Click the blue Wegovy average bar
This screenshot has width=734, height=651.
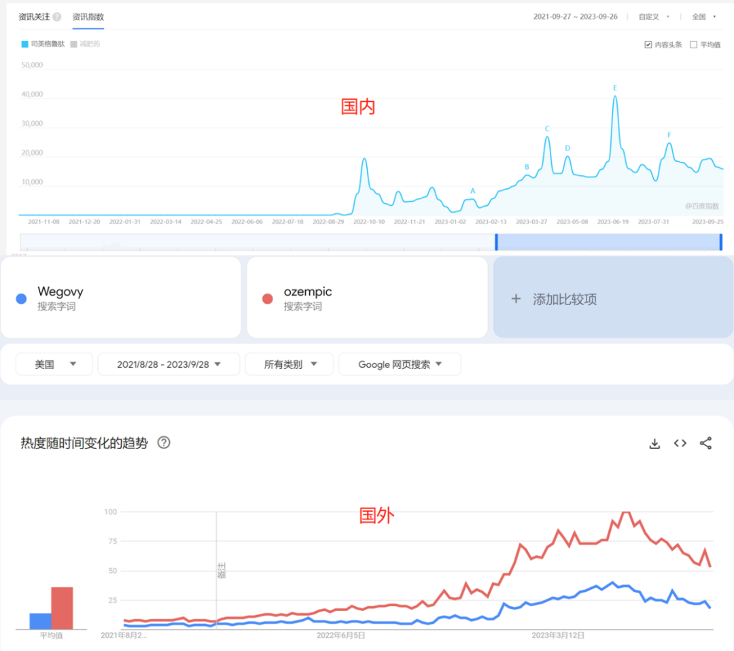coord(40,621)
